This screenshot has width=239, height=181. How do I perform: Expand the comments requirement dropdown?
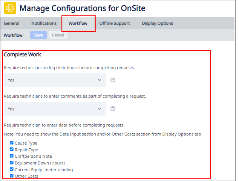pos(55,109)
